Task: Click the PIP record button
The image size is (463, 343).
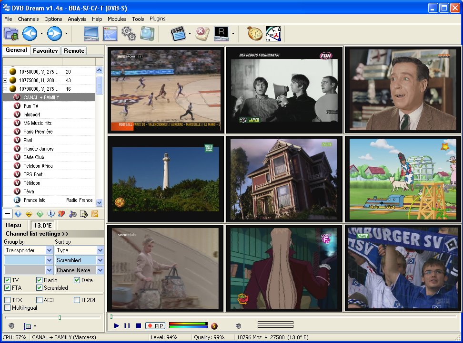Action: (x=155, y=325)
